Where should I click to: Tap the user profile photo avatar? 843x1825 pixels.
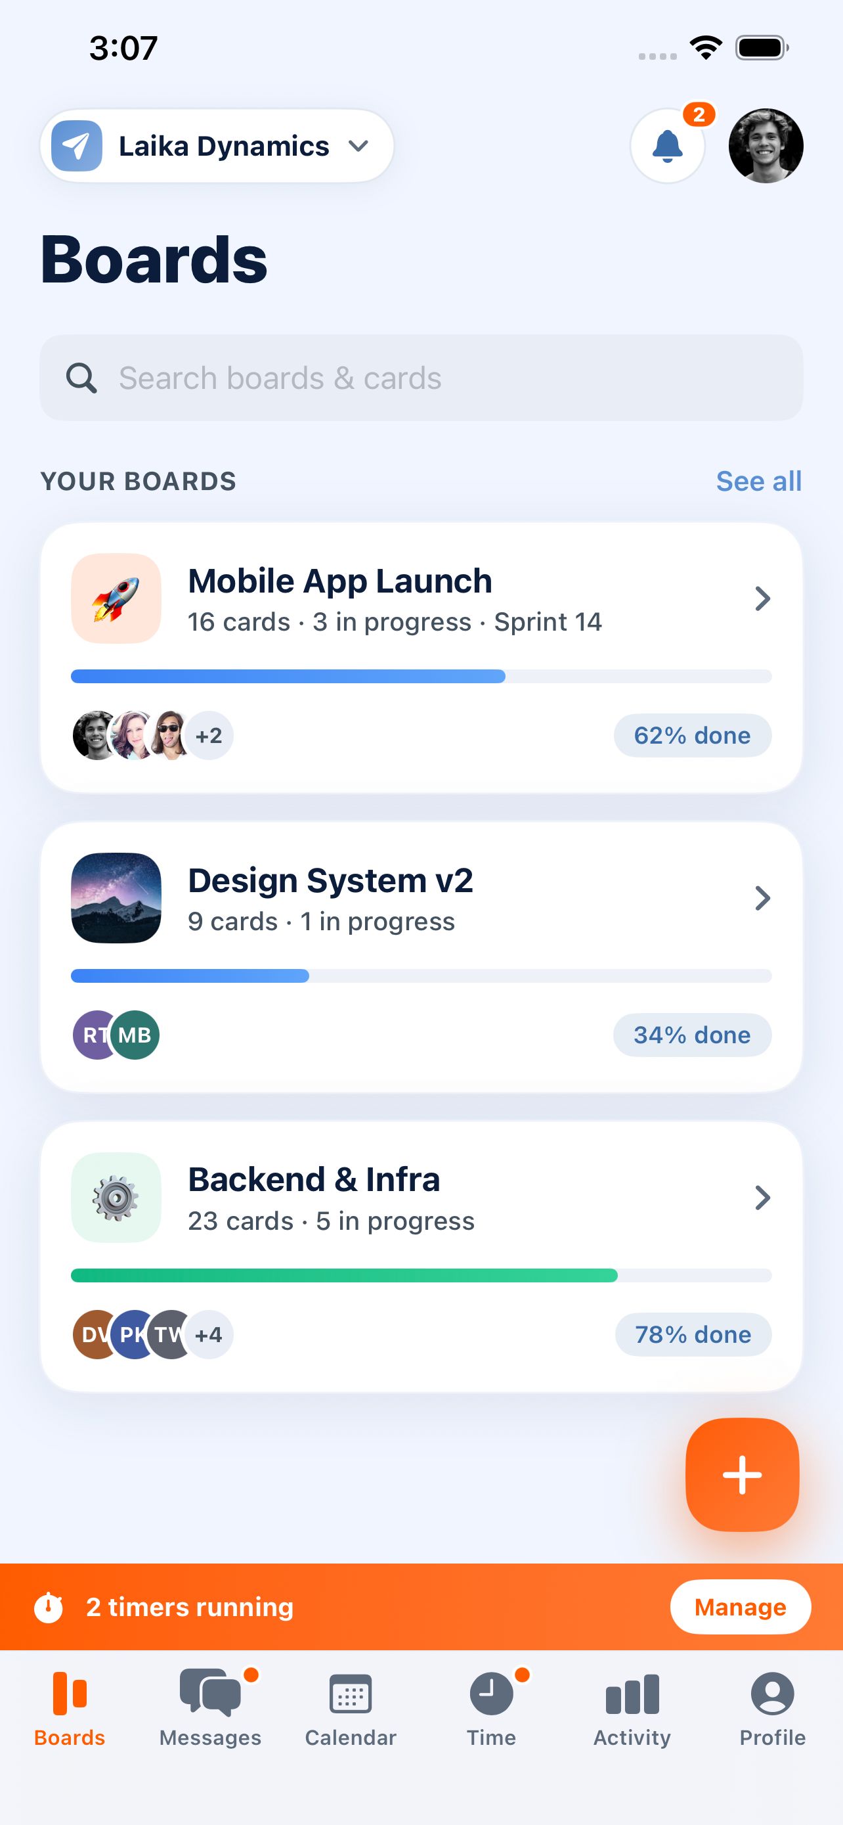(766, 146)
